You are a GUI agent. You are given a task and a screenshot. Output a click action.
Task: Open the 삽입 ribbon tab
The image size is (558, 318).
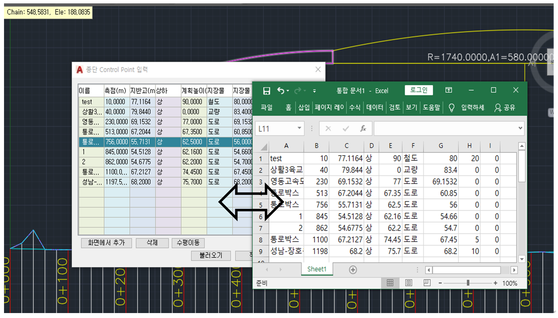[304, 108]
